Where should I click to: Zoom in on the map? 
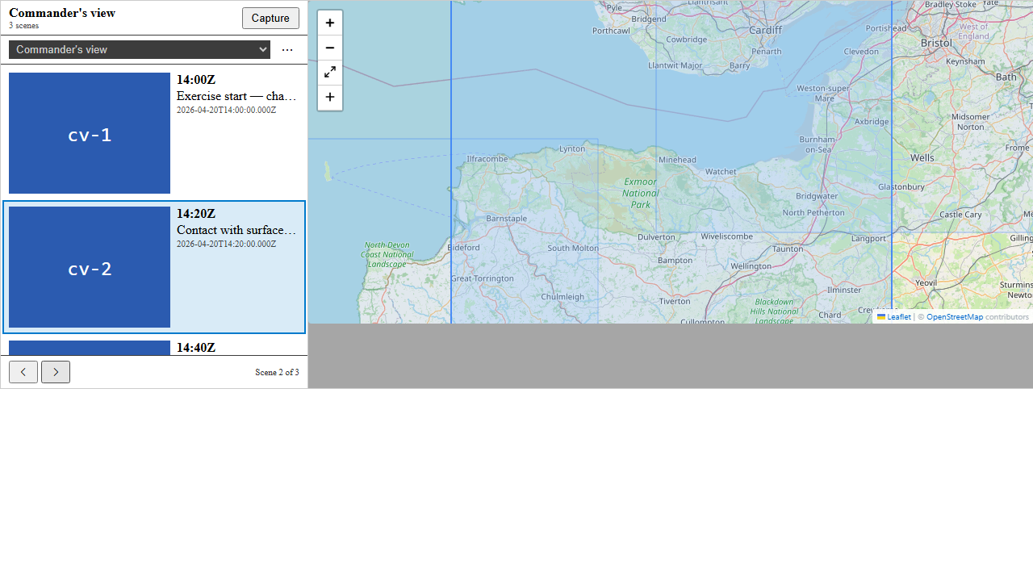tap(329, 23)
